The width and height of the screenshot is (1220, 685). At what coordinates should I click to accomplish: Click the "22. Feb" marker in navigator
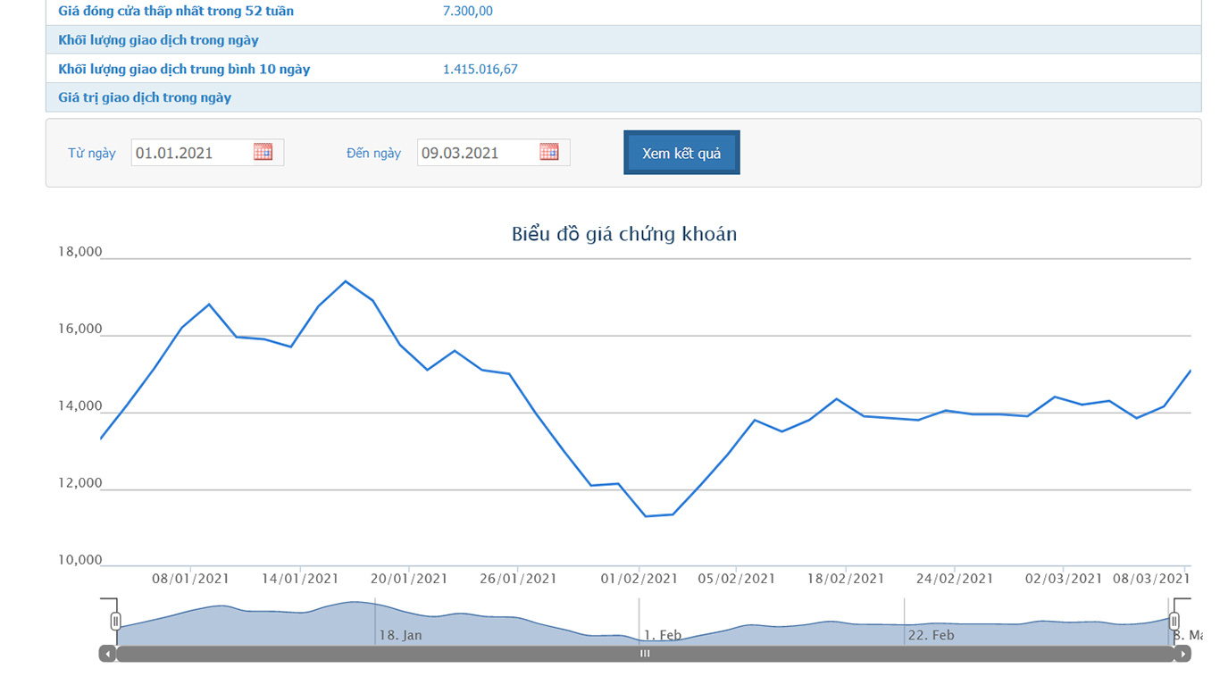click(931, 635)
